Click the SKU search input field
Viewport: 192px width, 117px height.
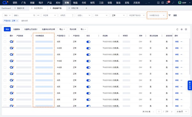(x=23, y=15)
